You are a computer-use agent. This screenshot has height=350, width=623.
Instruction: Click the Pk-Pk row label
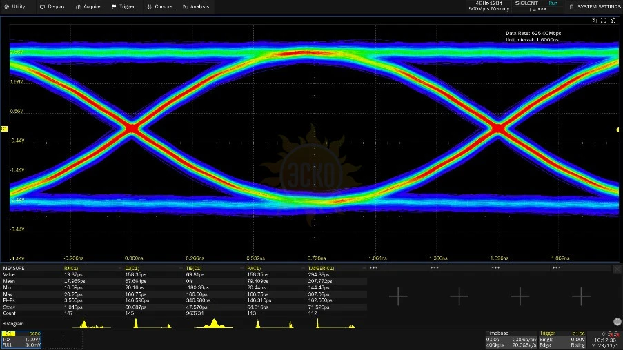point(9,300)
